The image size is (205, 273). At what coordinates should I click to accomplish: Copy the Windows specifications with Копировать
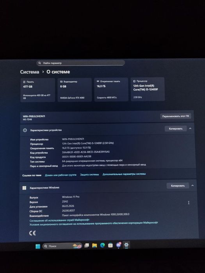click(x=178, y=186)
